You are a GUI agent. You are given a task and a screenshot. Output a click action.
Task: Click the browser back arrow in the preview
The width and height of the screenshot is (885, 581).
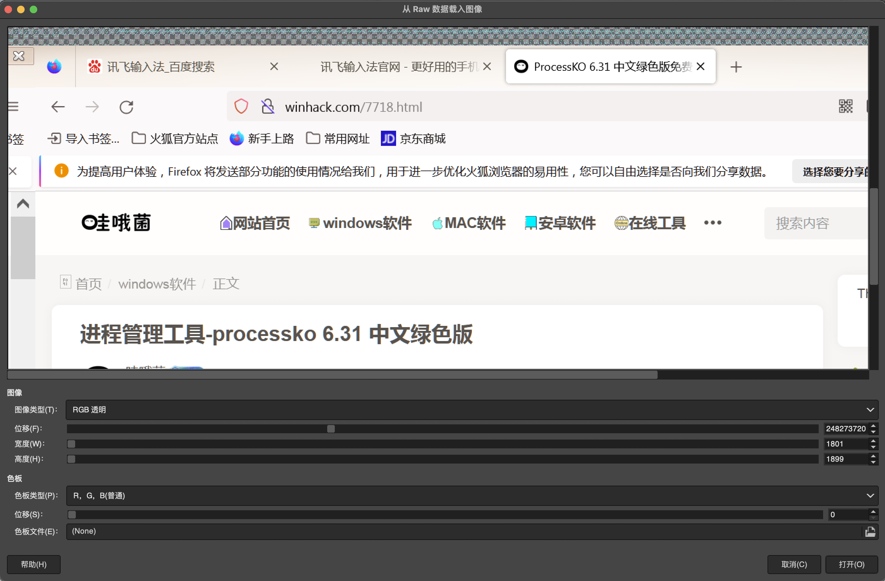58,107
